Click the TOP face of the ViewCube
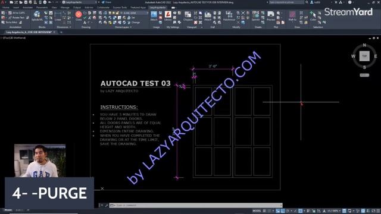The height and width of the screenshot is (214, 381). coord(364,56)
